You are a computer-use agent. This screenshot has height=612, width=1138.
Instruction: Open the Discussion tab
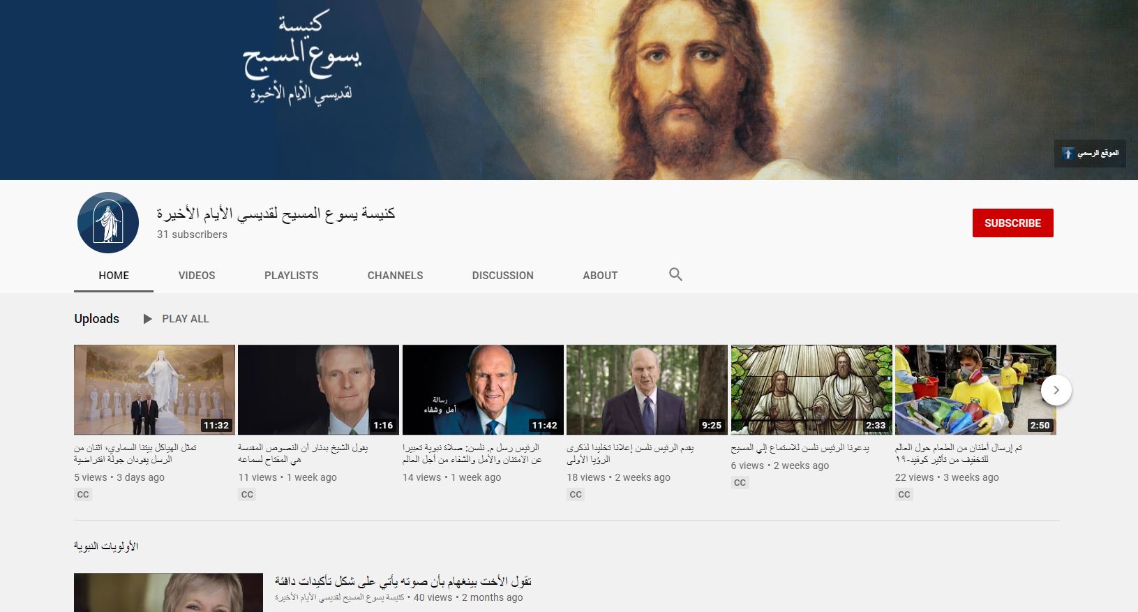click(x=503, y=275)
